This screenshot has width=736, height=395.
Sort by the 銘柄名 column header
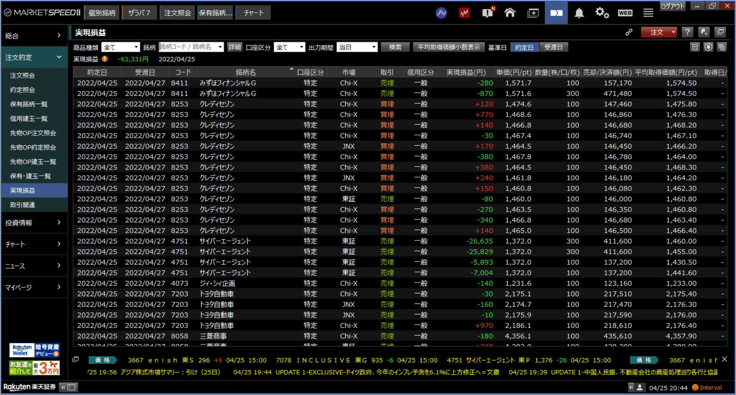(x=246, y=72)
